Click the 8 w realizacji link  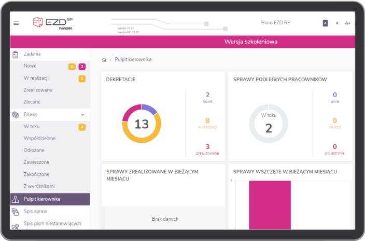tap(207, 123)
